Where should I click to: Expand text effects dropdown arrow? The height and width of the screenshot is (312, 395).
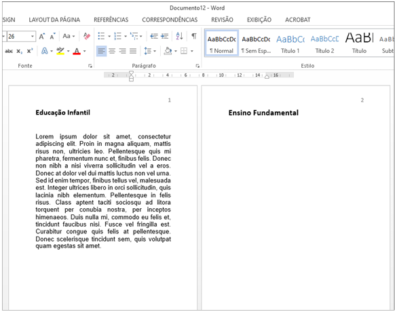52,52
